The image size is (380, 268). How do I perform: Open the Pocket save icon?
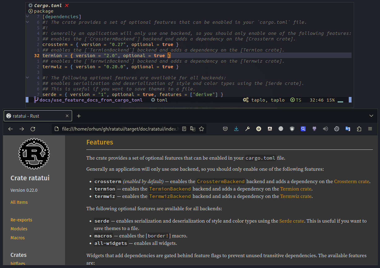pyautogui.click(x=225, y=129)
